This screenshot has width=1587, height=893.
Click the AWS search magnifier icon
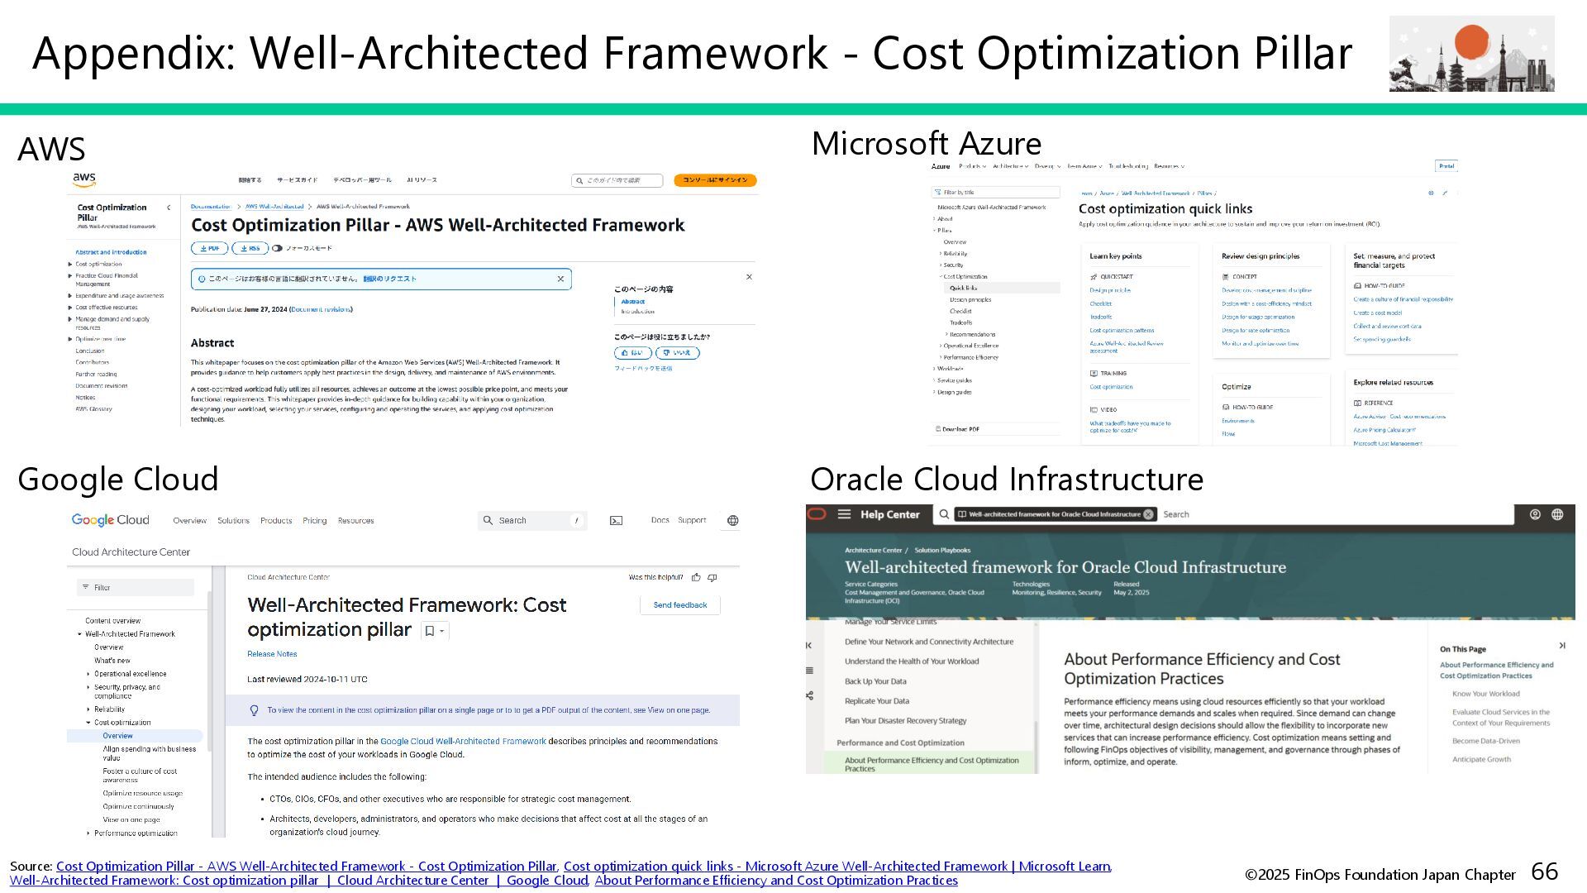coord(579,180)
